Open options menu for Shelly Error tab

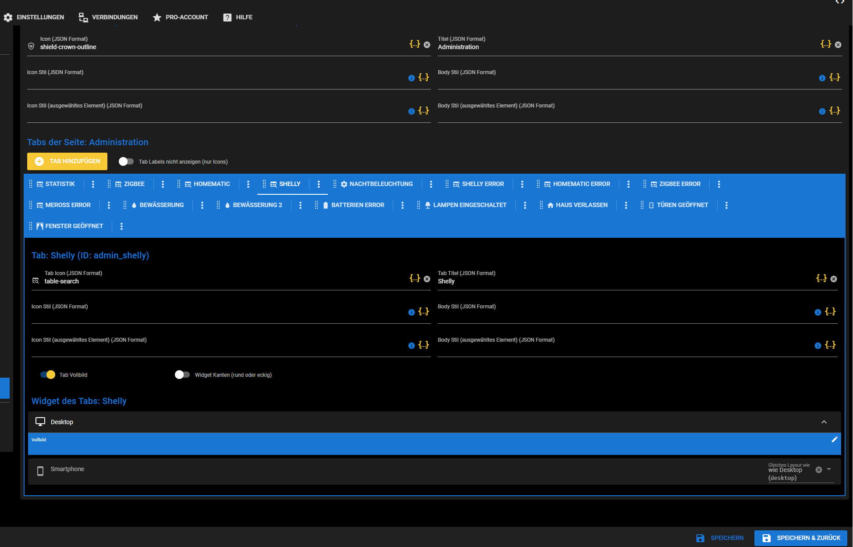coord(522,184)
